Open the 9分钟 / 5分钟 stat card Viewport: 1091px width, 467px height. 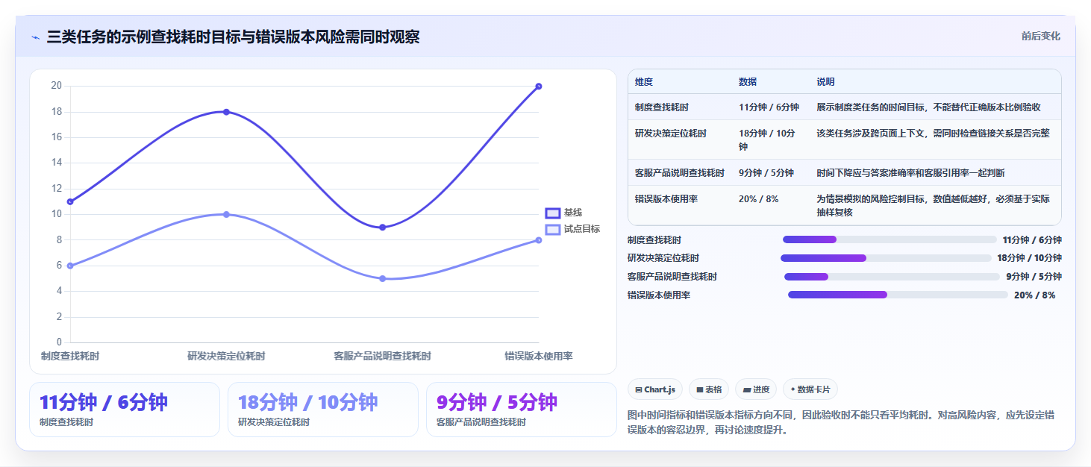pos(522,410)
